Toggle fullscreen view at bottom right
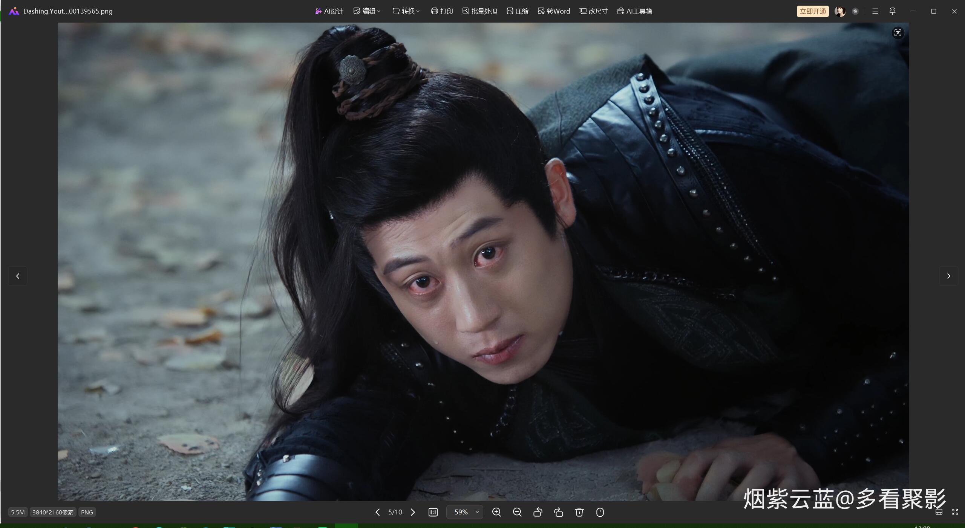This screenshot has width=965, height=528. [955, 512]
